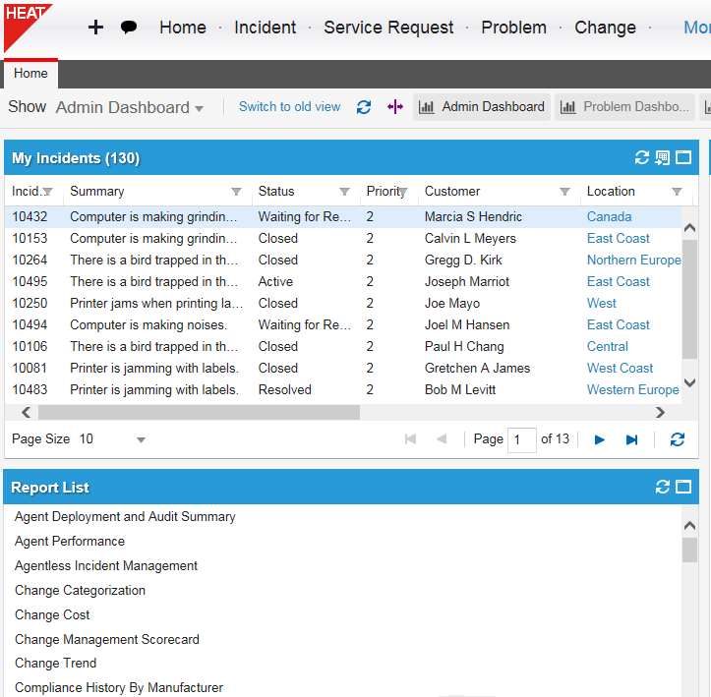Viewport: 711px width, 697px height.
Task: Open the Summary column filter
Action: click(x=236, y=192)
